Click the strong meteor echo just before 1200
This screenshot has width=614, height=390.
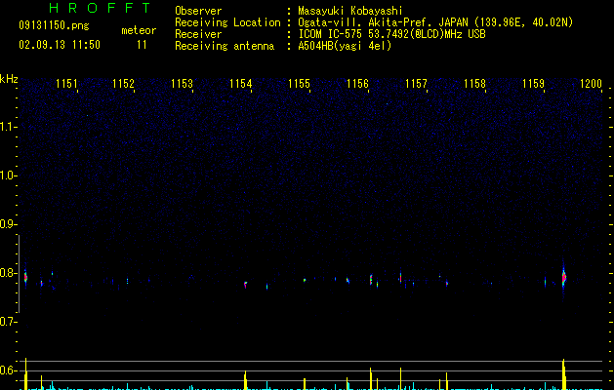tap(564, 278)
